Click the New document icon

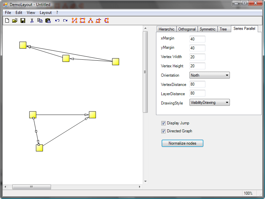[7, 21]
